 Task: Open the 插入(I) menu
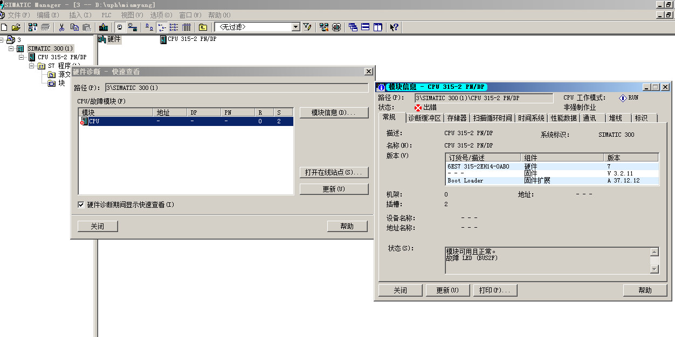[79, 15]
